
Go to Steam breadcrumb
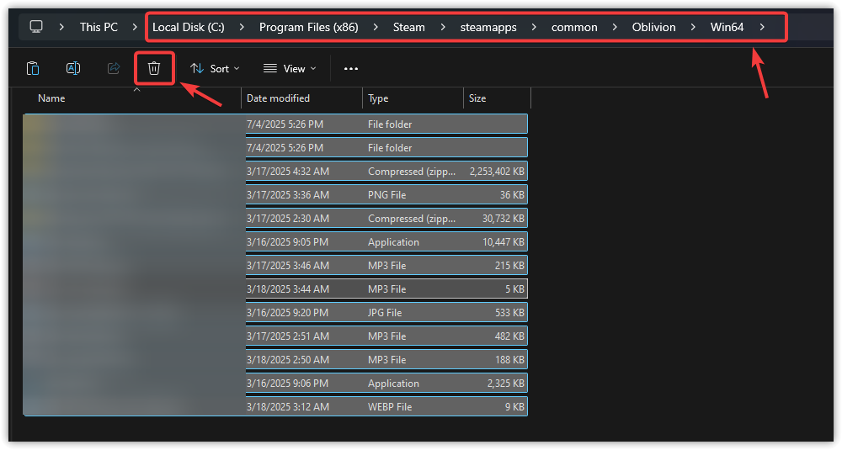click(408, 27)
